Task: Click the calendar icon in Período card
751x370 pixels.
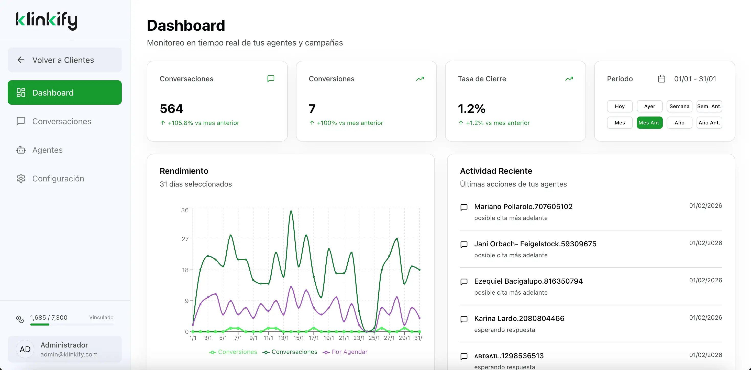Action: point(661,79)
